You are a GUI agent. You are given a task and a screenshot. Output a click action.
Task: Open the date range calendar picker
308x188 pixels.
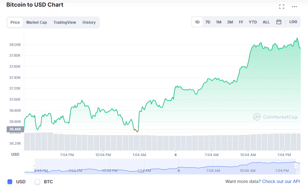[279, 22]
